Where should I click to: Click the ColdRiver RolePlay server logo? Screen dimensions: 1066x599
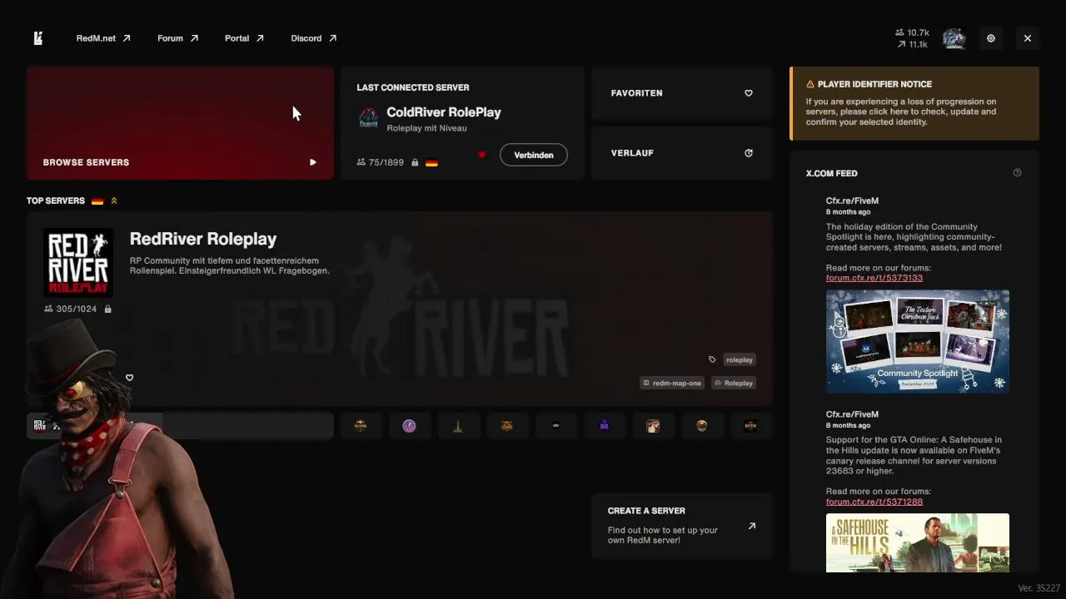[368, 118]
